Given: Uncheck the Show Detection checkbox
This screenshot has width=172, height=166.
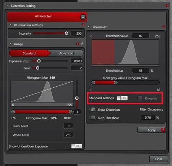Looking at the screenshot, I should pyautogui.click(x=93, y=109).
